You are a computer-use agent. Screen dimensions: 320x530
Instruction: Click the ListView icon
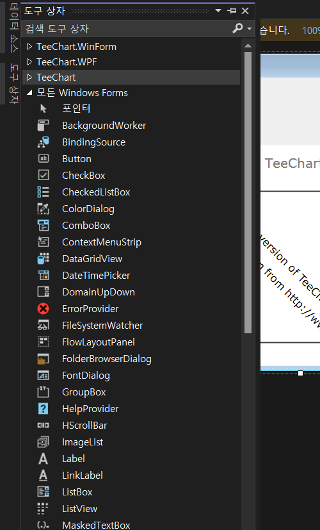click(x=44, y=508)
